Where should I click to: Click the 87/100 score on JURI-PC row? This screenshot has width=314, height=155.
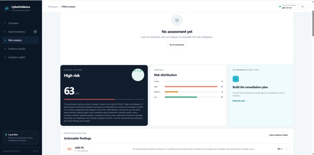point(280,149)
